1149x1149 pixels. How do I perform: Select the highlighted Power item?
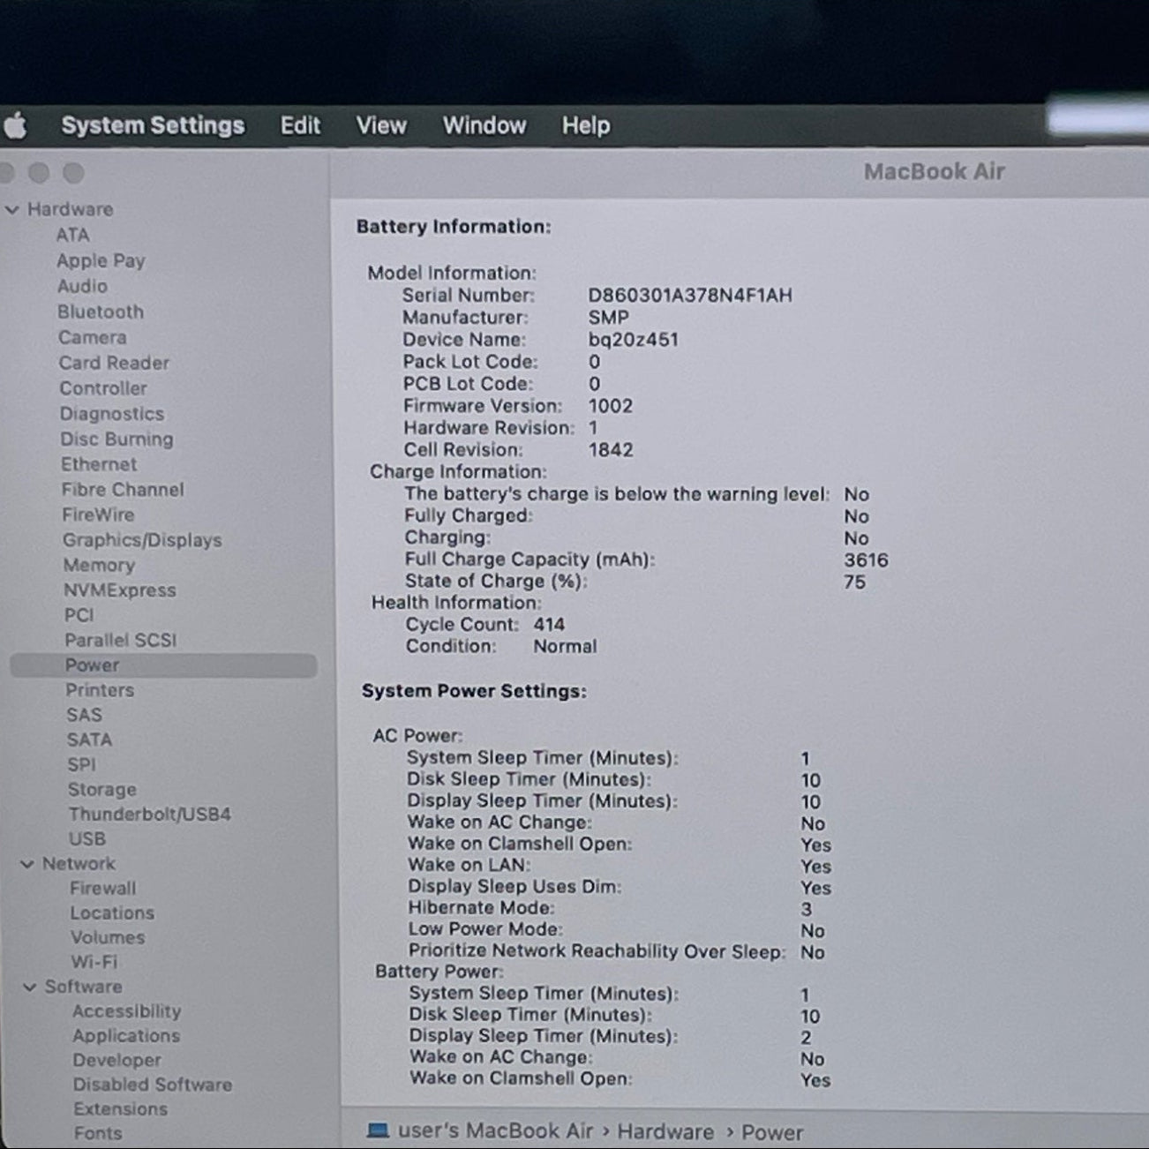point(163,665)
